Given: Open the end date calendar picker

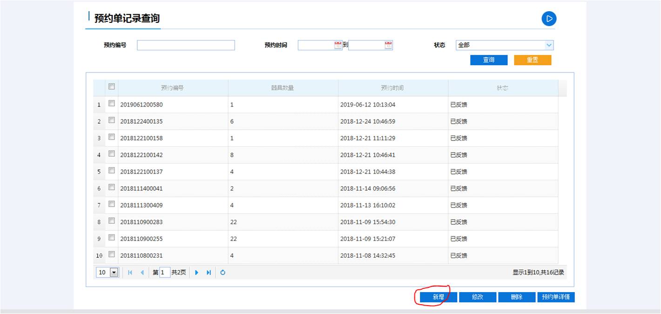Looking at the screenshot, I should [x=388, y=45].
